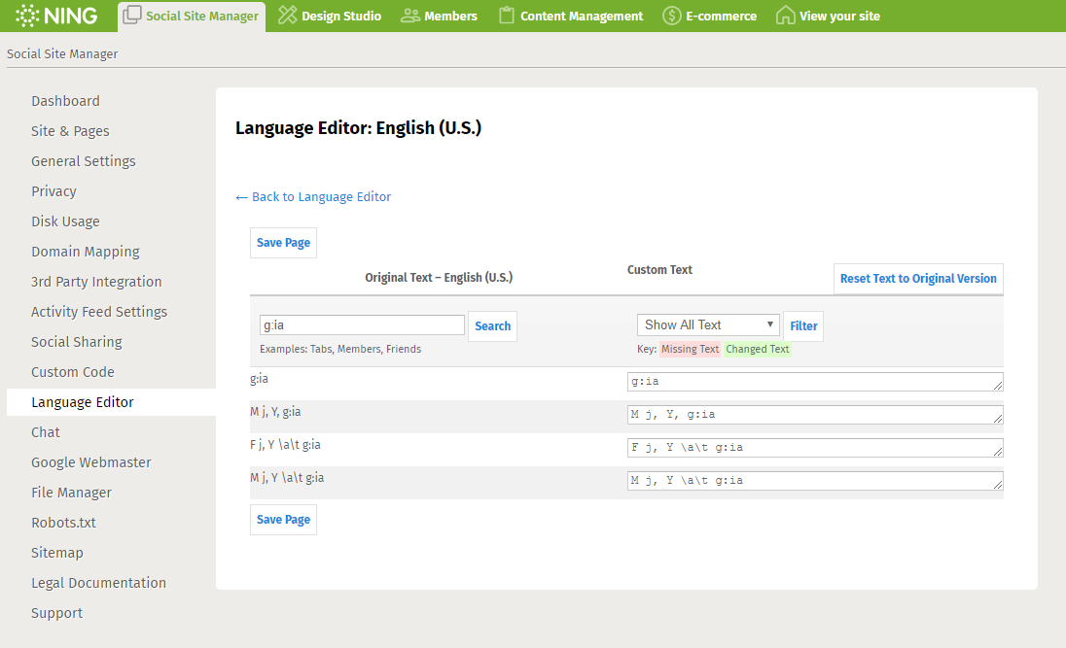
Task: Open Sitemap page
Action: (x=57, y=553)
